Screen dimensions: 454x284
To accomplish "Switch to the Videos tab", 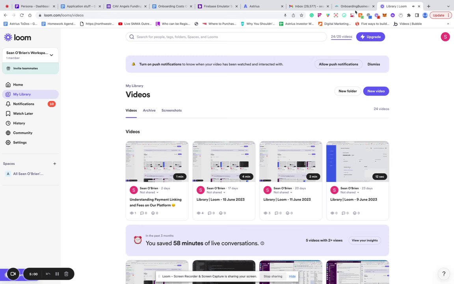I will tap(131, 110).
